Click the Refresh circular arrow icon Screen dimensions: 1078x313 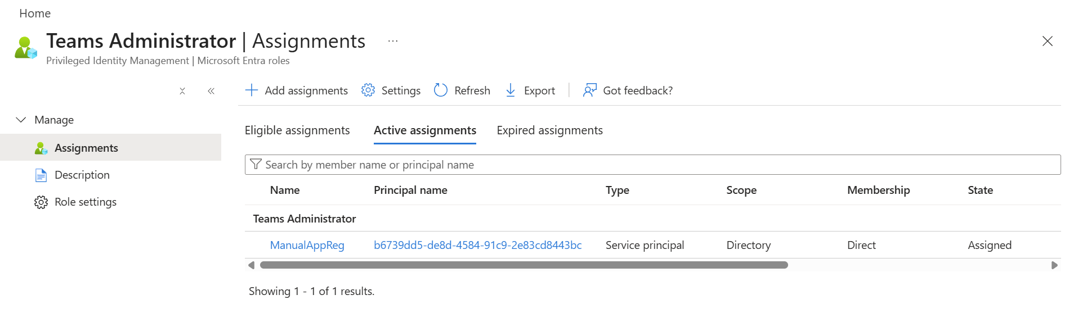click(x=441, y=90)
